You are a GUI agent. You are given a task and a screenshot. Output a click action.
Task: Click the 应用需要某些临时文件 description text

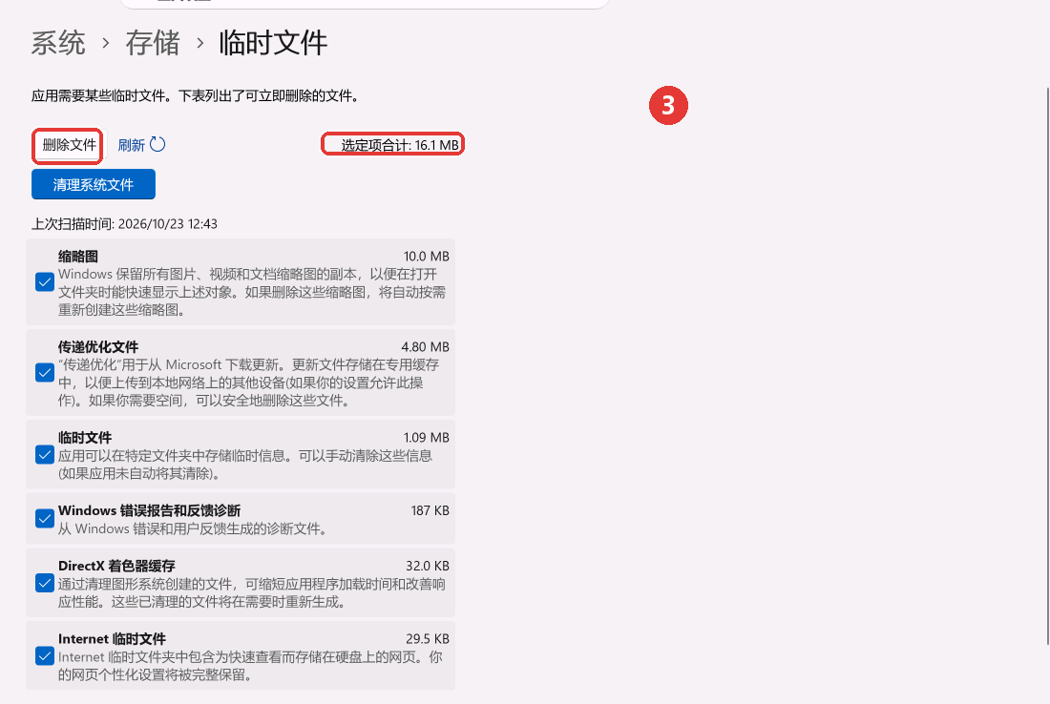pyautogui.click(x=196, y=95)
